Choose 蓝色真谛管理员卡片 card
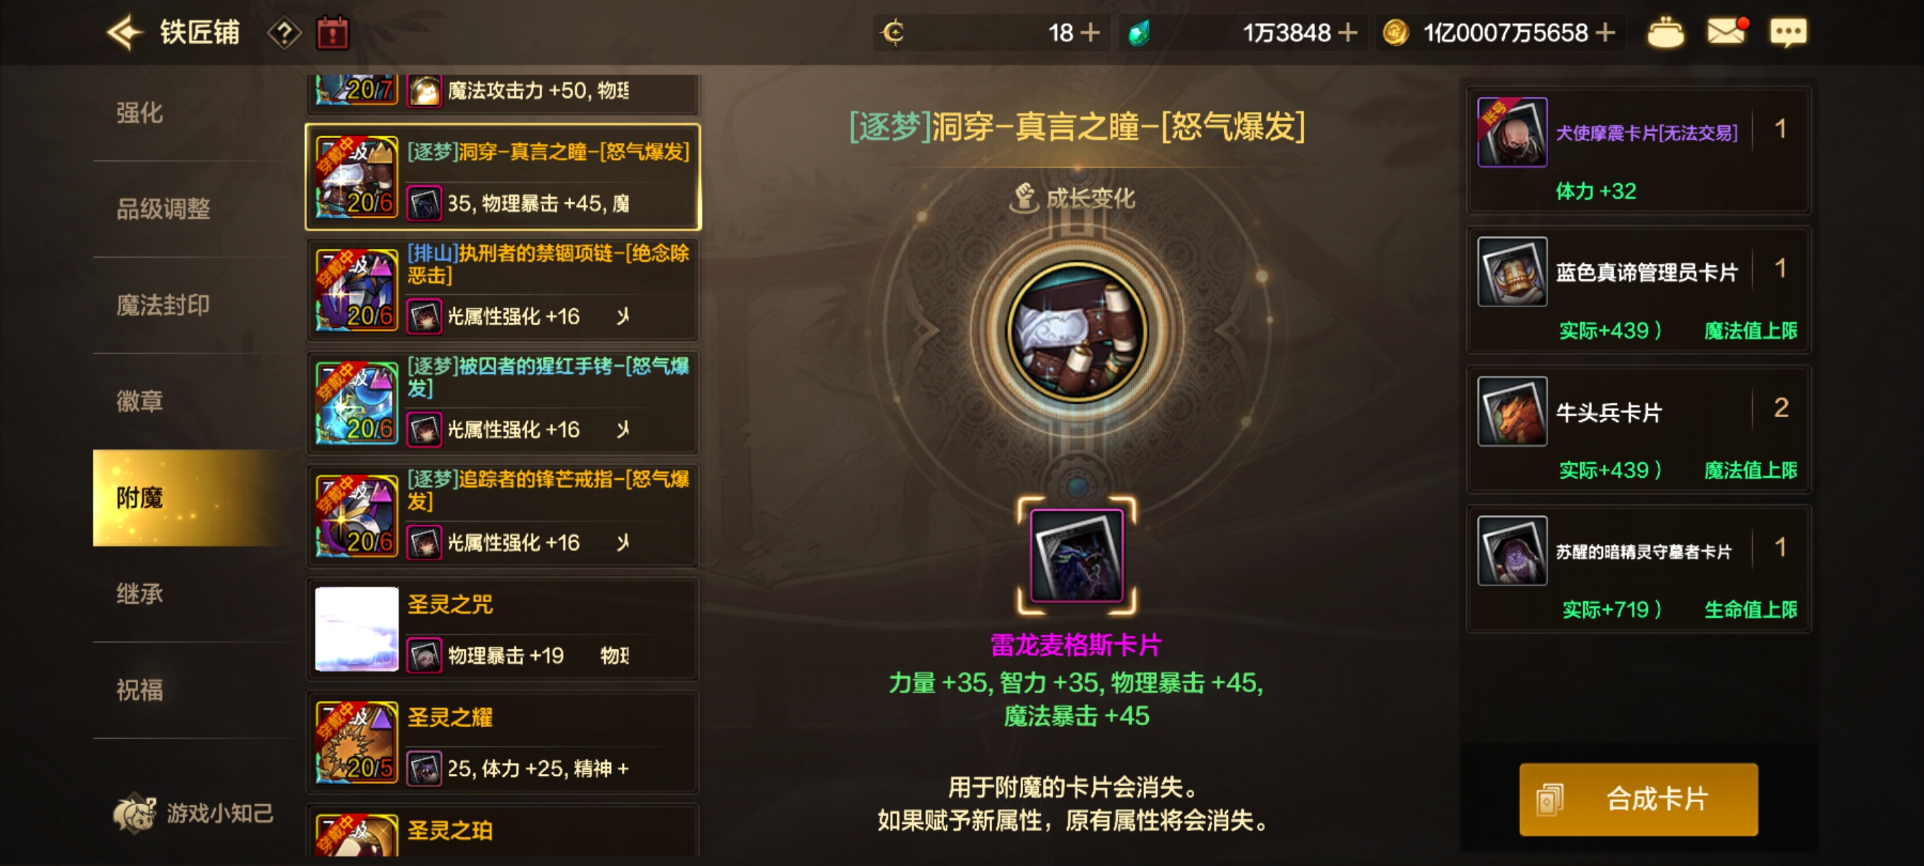The height and width of the screenshot is (866, 1924). (1639, 291)
